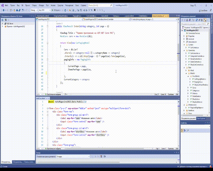Viewport: 213px width, 171px height.
Task: Click the Ctrl+Q search field in the title bar
Action: click(100, 5)
